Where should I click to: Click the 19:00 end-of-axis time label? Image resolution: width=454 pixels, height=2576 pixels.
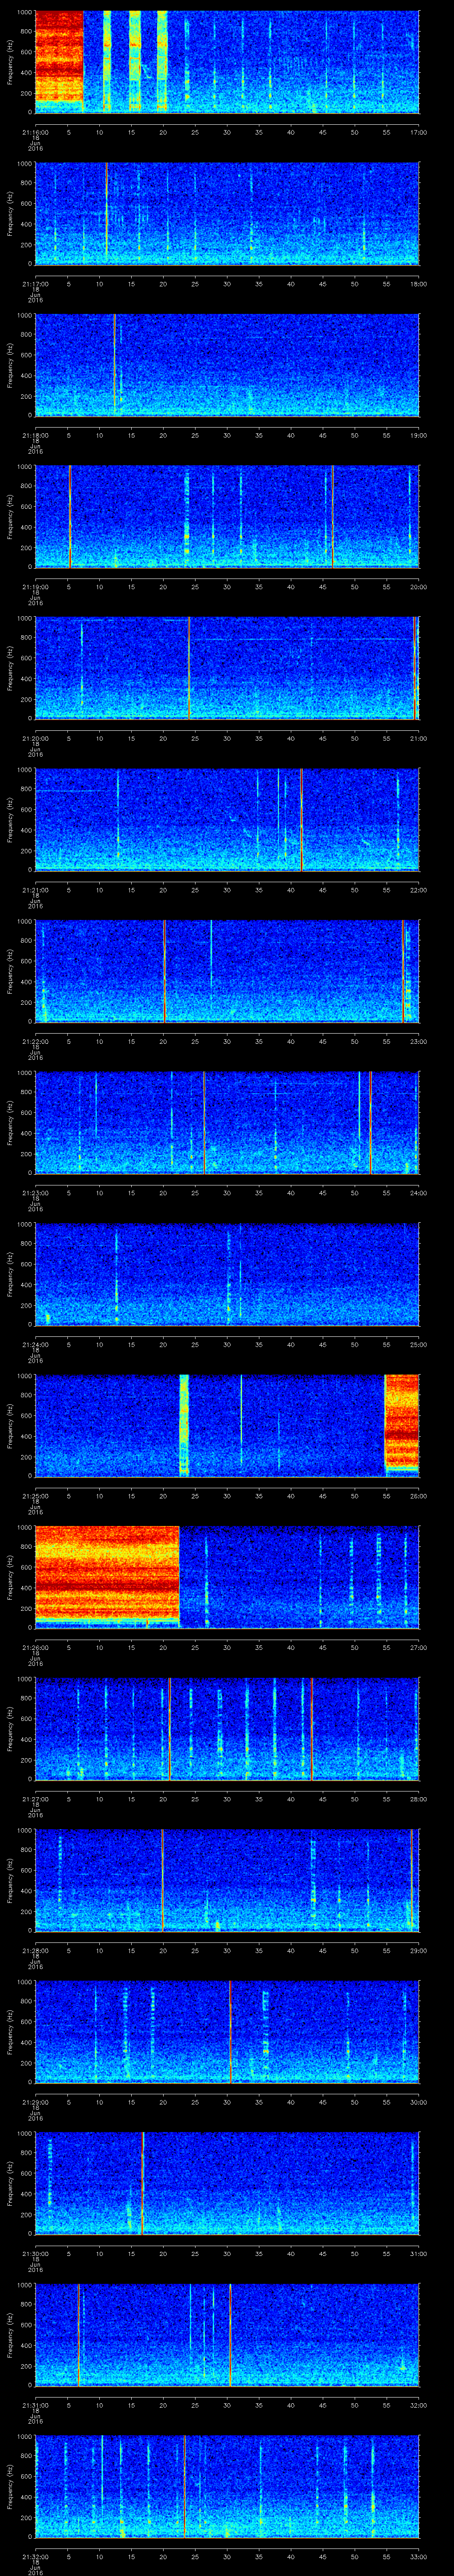[x=418, y=435]
